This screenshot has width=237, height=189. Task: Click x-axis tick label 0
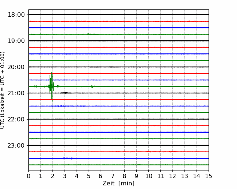pos(28,176)
